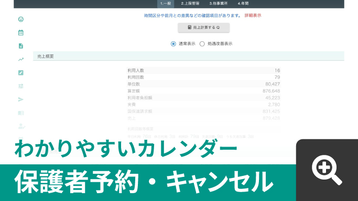Click the 単位数 value 80,427
358x201 pixels.
273,84
